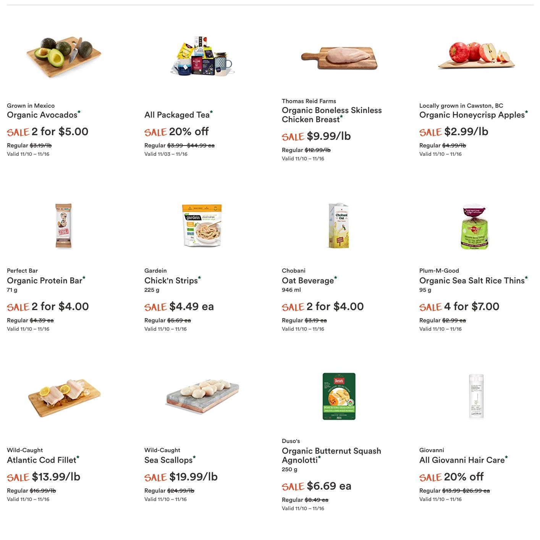540x540 pixels.
Task: Click the Giovanni Hair Care bottle image
Action: 476,396
